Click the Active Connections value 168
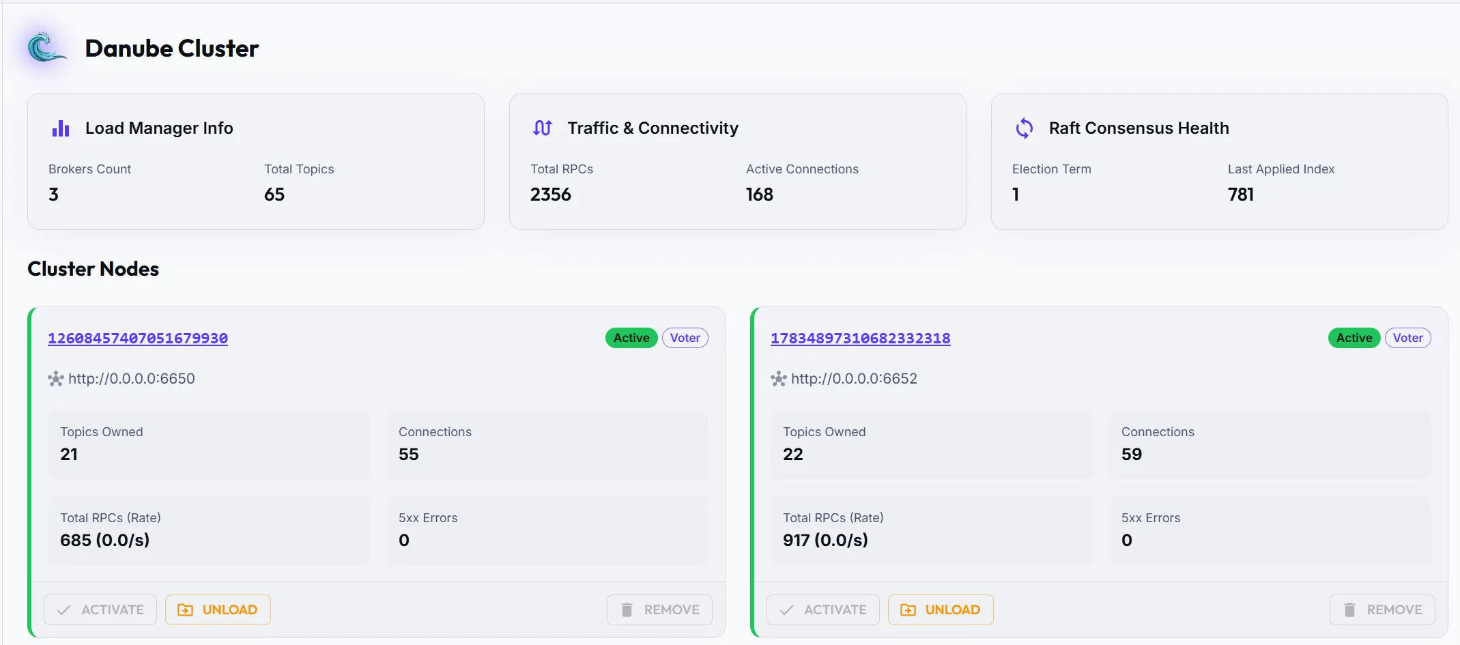This screenshot has height=645, width=1460. coord(760,195)
